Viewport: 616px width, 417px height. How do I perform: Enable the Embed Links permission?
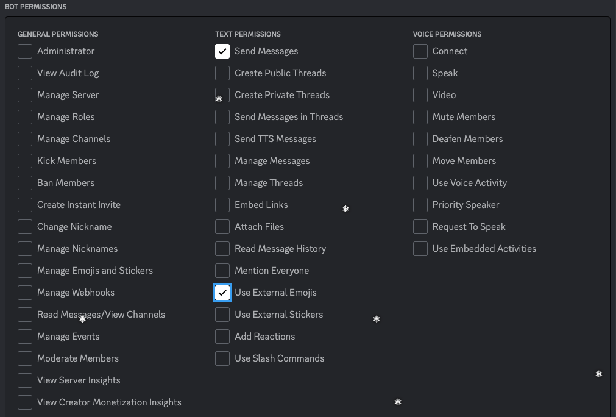coord(222,205)
